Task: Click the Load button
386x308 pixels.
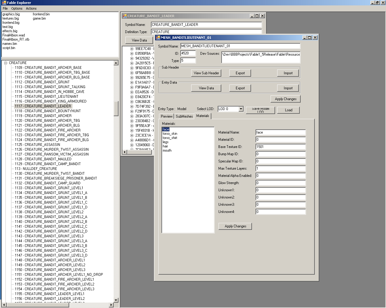Action: (x=289, y=110)
